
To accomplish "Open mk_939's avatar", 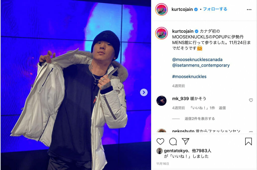I will tap(161, 101).
